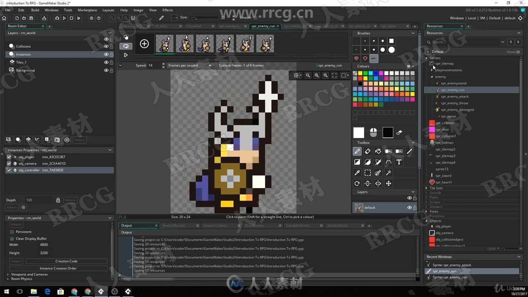This screenshot has height=297, width=528.
Task: Switch to the Search Results tab
Action: [174, 226]
